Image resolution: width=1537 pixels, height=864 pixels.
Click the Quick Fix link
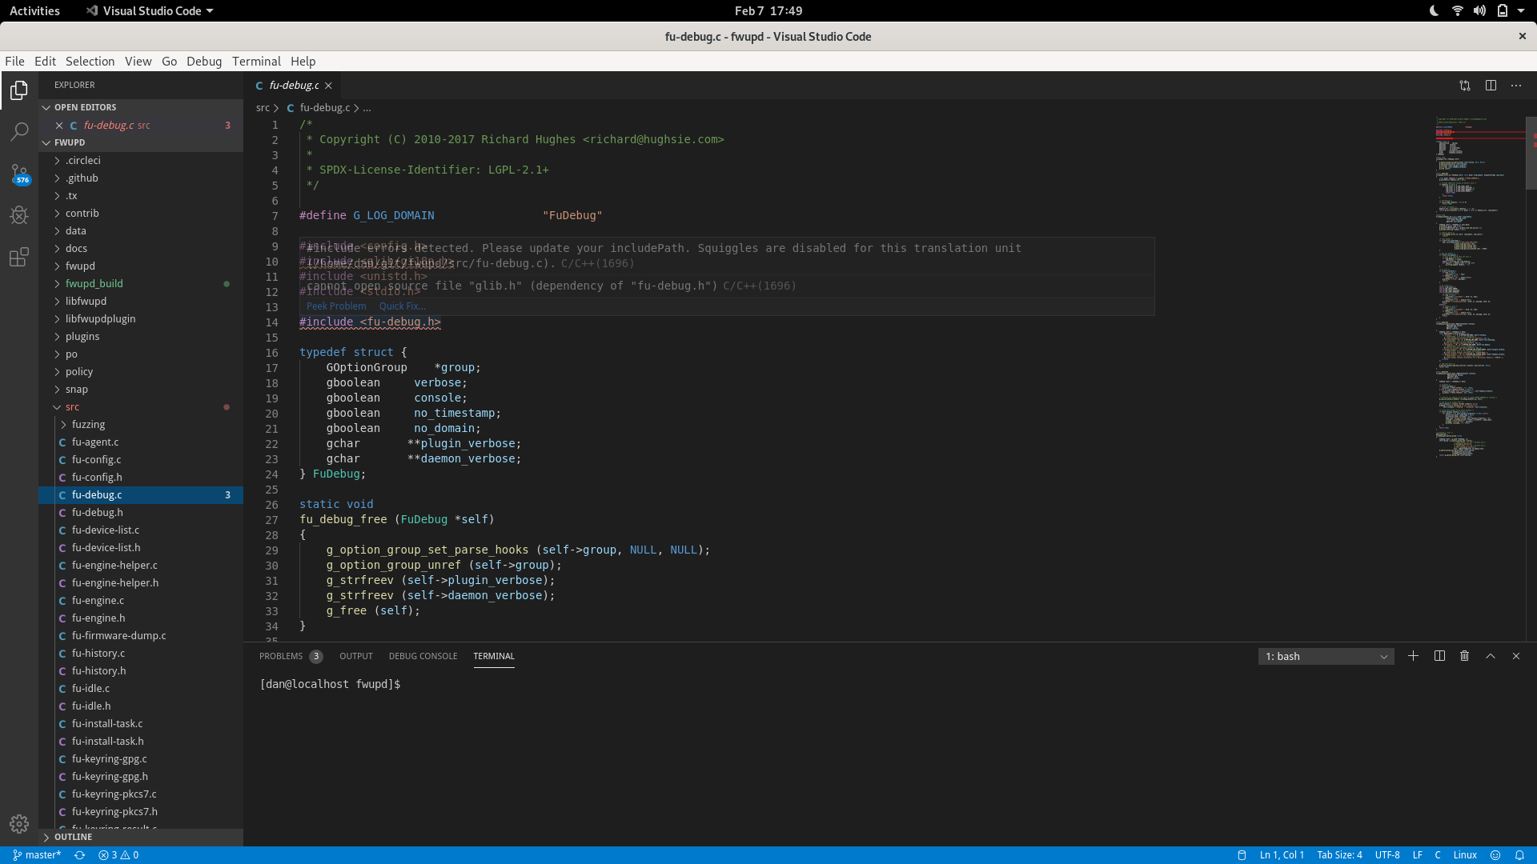(x=402, y=306)
